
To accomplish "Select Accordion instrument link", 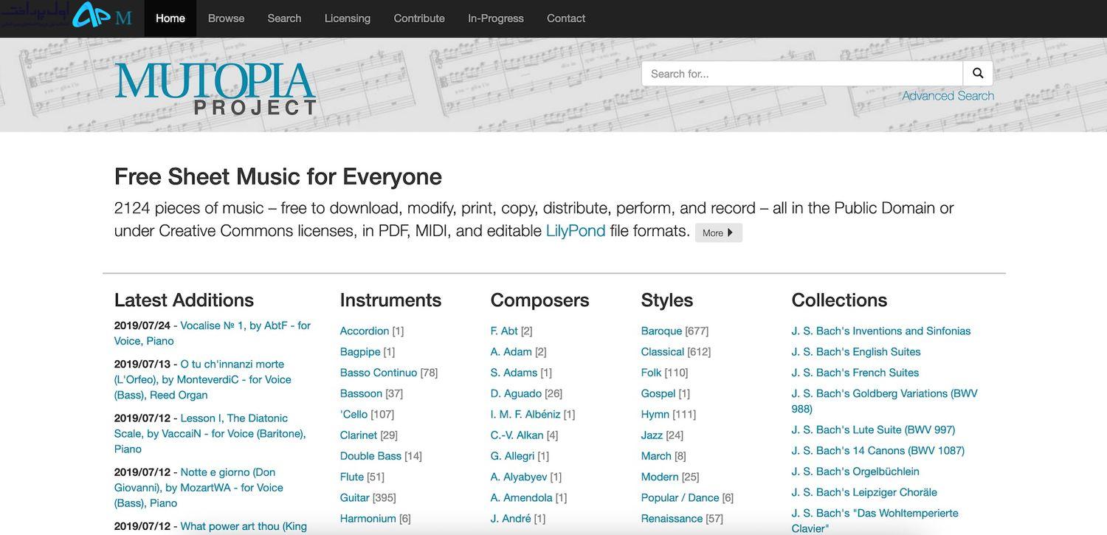I will [365, 331].
